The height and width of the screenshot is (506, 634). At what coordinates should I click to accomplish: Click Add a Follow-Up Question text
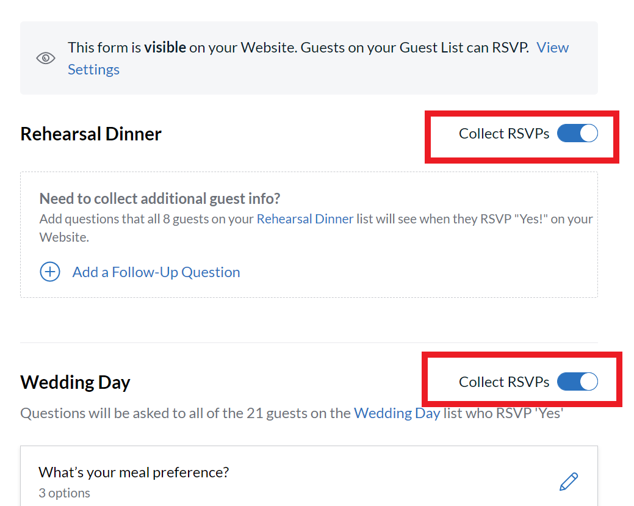tap(156, 272)
